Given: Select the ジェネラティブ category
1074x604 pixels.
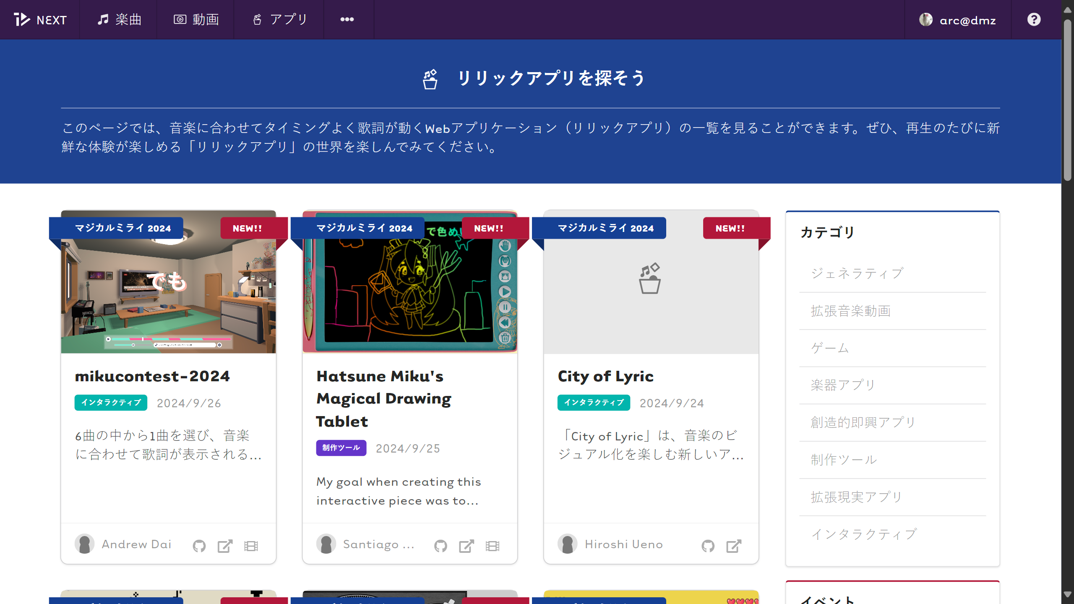Looking at the screenshot, I should [x=857, y=273].
